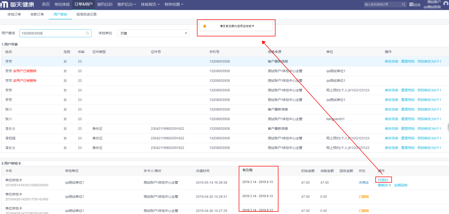Click the 证件号 column header in user list
The width and height of the screenshot is (449, 214).
coord(156,52)
